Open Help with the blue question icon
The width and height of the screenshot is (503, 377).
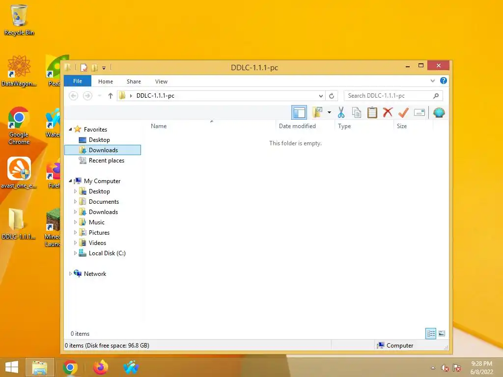click(444, 81)
